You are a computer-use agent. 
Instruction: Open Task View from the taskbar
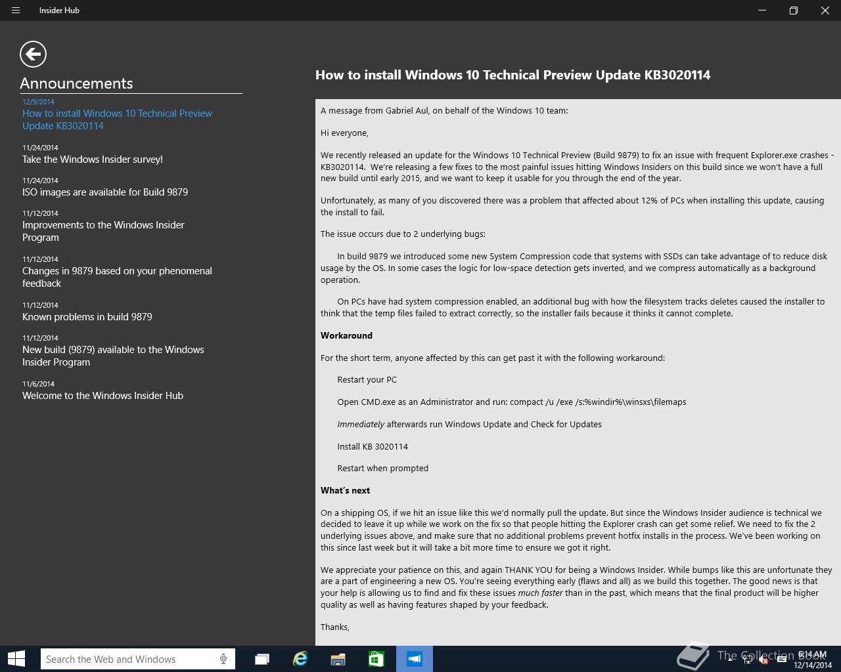pyautogui.click(x=262, y=659)
